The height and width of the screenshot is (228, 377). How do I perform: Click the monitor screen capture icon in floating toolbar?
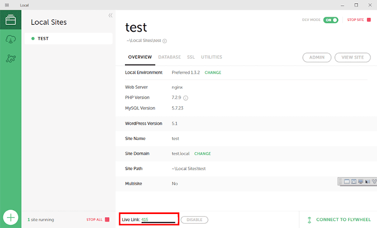pyautogui.click(x=361, y=182)
